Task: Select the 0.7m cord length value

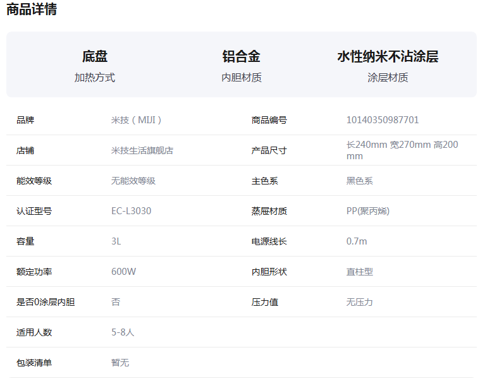Action: (357, 241)
